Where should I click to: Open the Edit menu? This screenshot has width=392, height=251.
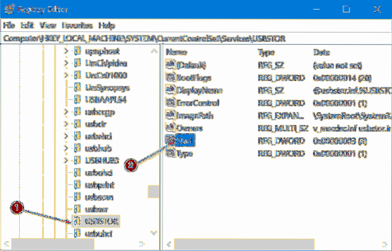tap(27, 25)
